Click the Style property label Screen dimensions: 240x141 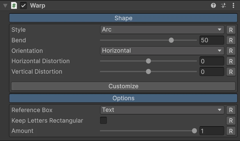(x=19, y=30)
